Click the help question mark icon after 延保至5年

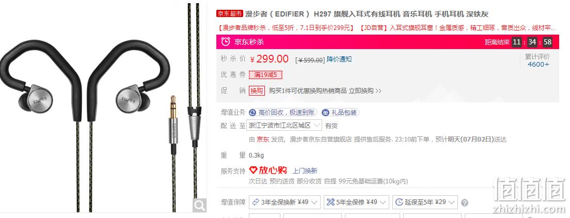point(465,203)
